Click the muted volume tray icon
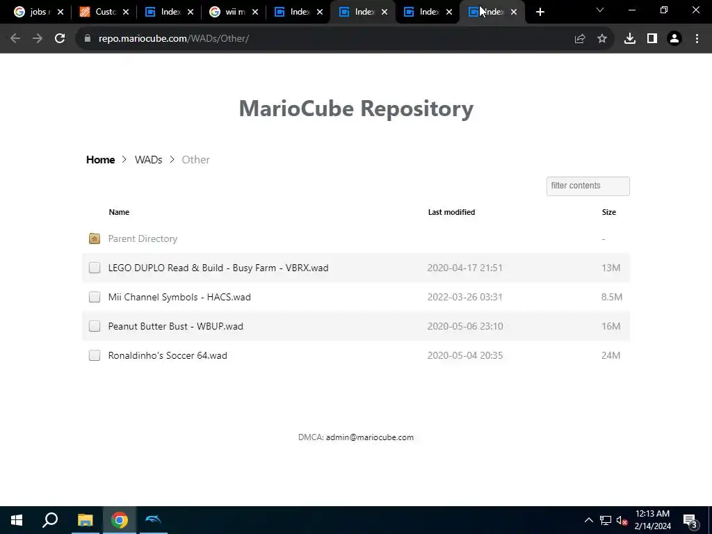 622,520
